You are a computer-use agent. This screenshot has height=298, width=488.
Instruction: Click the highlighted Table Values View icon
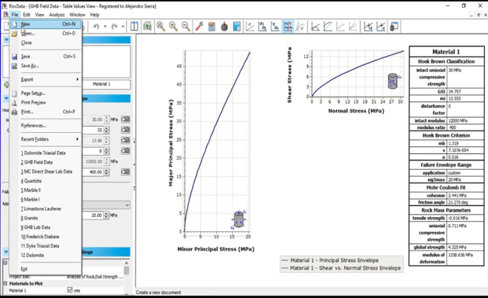coord(288,27)
